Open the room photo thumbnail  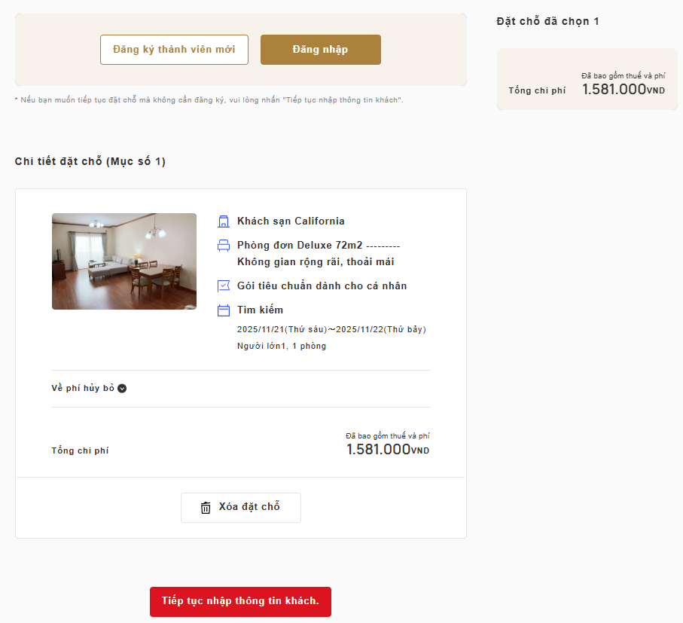pos(124,261)
